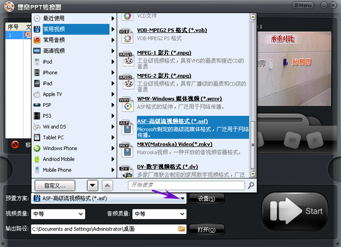The width and height of the screenshot is (341, 247).
Task: Open the Menu button in title bar
Action: 303,6
